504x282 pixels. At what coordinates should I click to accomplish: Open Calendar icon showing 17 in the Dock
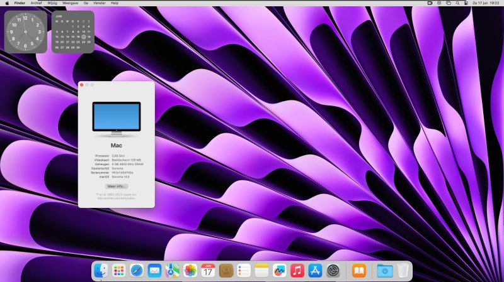point(208,271)
